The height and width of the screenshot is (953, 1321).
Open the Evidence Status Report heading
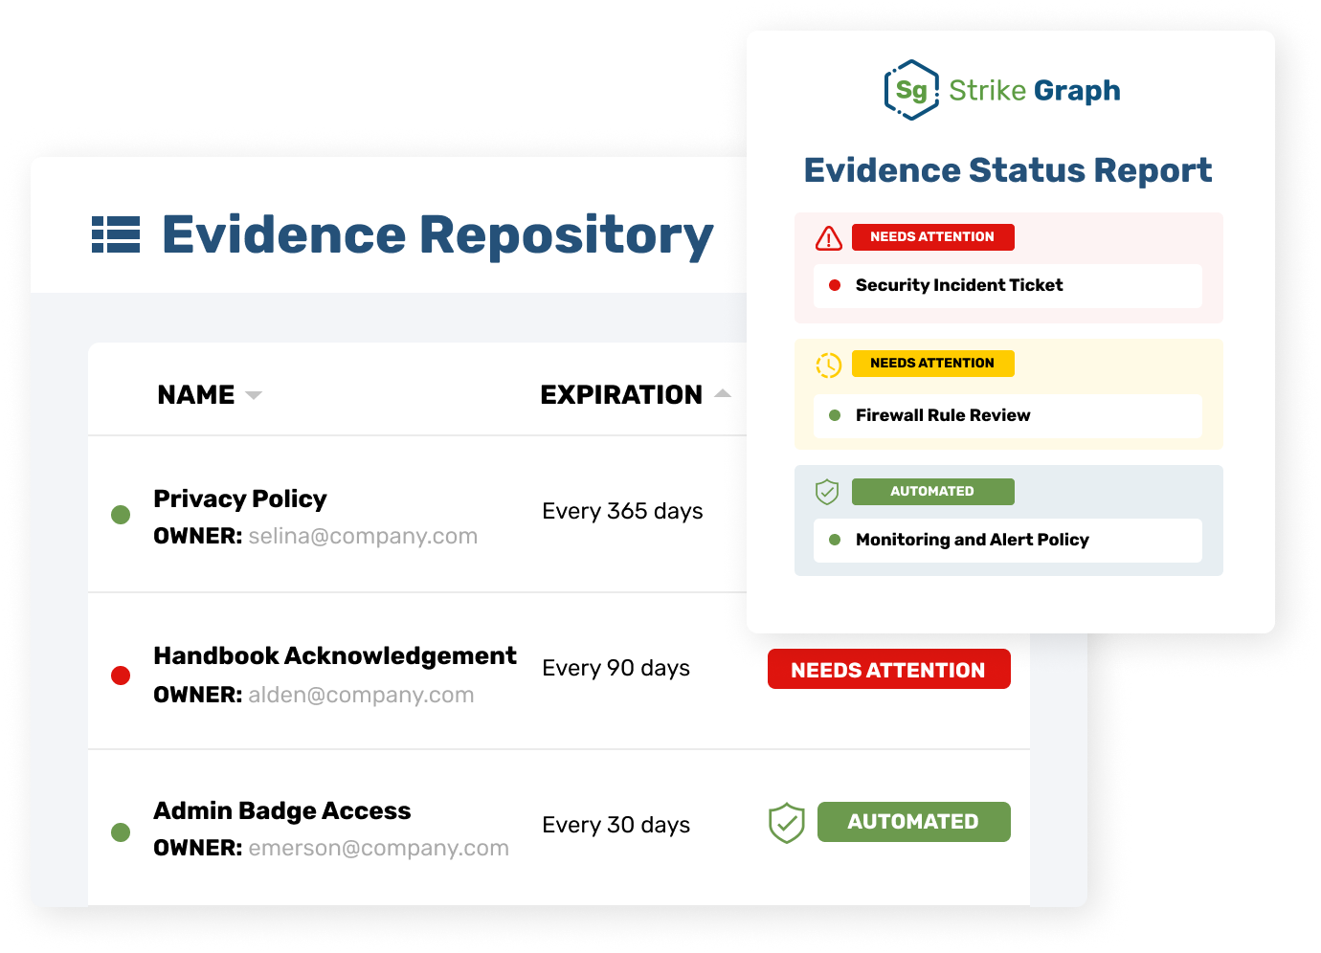(x=1007, y=170)
